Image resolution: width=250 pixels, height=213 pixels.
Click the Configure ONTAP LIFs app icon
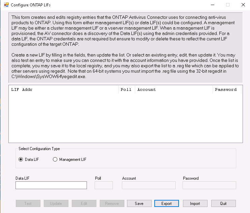click(6, 5)
